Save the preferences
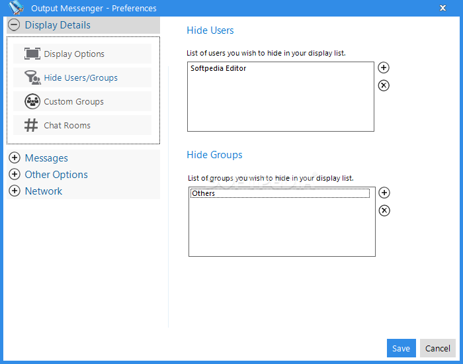This screenshot has width=463, height=364. pyautogui.click(x=401, y=348)
